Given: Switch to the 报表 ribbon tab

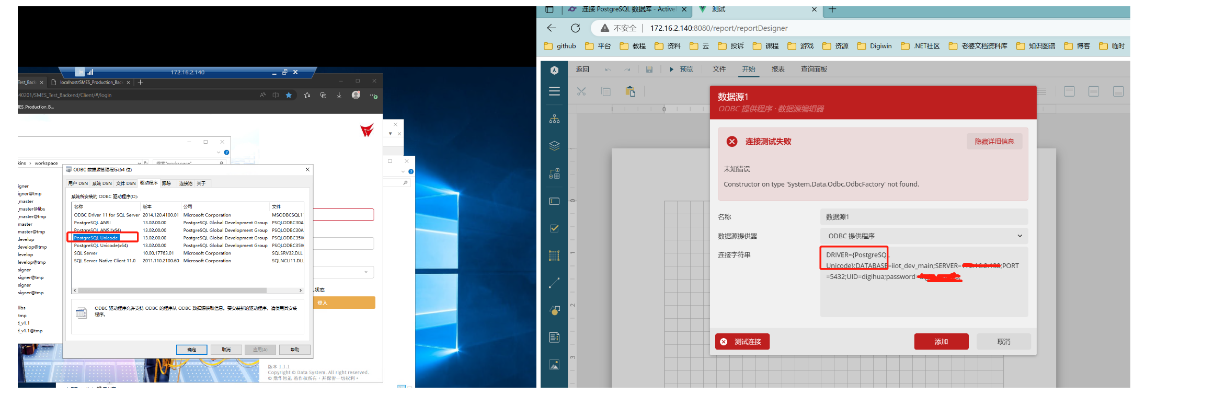Looking at the screenshot, I should click(x=778, y=69).
